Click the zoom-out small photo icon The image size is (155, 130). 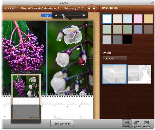coord(56,15)
